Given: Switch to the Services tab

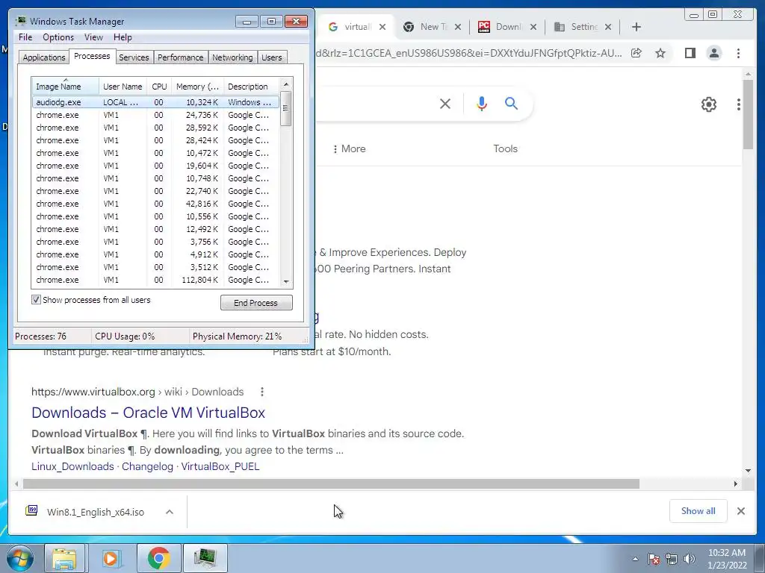Looking at the screenshot, I should point(134,57).
